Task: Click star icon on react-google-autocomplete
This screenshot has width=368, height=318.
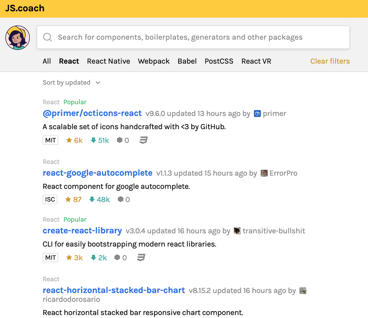Action: pos(68,199)
